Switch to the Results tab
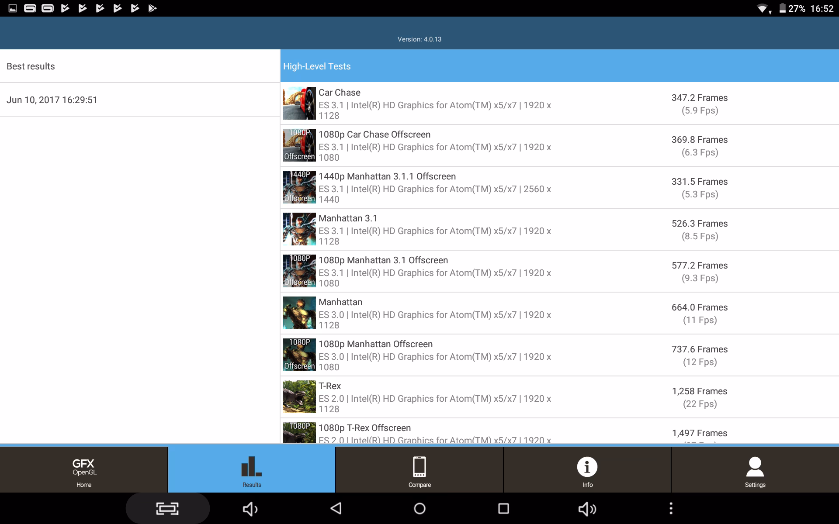The height and width of the screenshot is (524, 839). 252,470
